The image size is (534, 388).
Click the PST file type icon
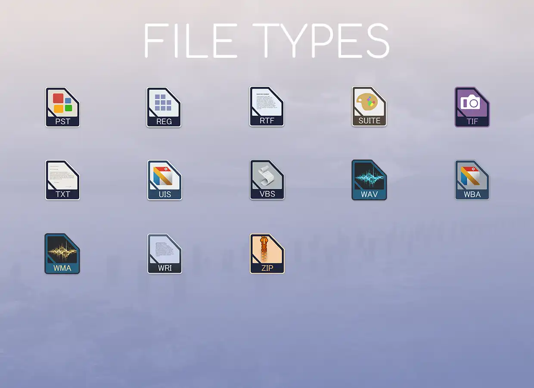(62, 107)
